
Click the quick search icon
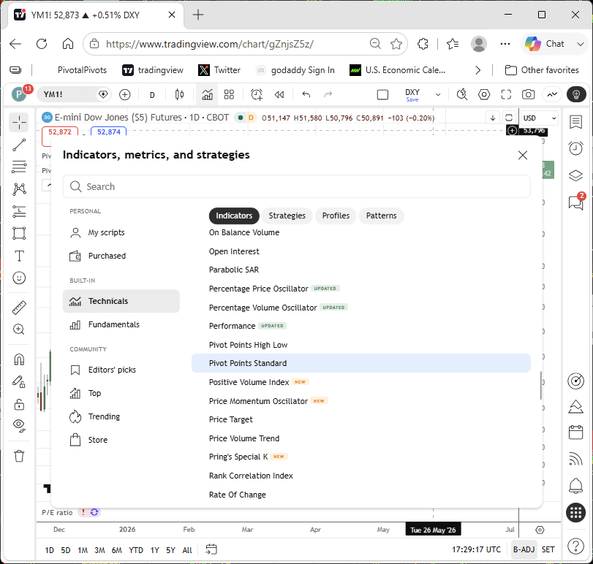[x=462, y=94]
